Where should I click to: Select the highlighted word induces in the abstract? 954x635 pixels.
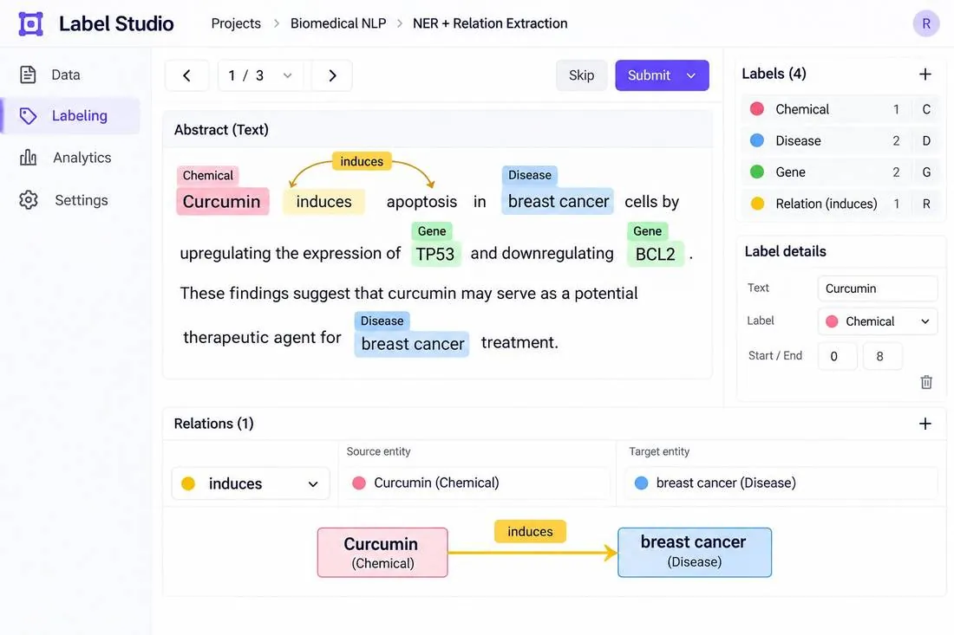[323, 202]
